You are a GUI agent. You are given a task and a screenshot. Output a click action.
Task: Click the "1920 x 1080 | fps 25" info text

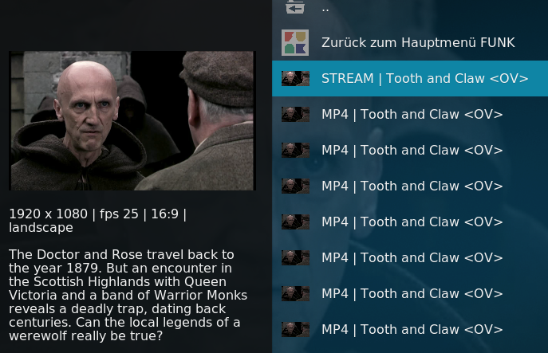pos(73,214)
